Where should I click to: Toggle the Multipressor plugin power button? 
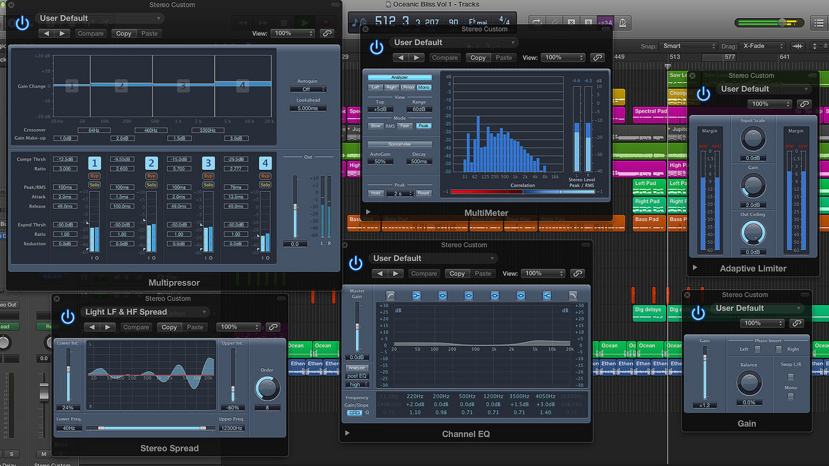22,23
